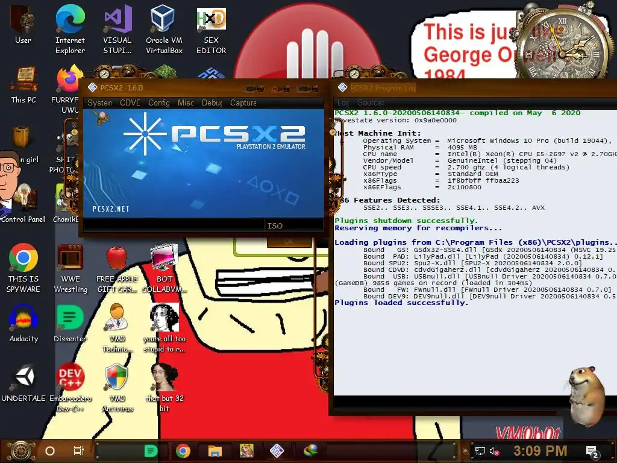
Task: Click 'Plugins shutdown successfully.' log line
Action: (x=406, y=221)
